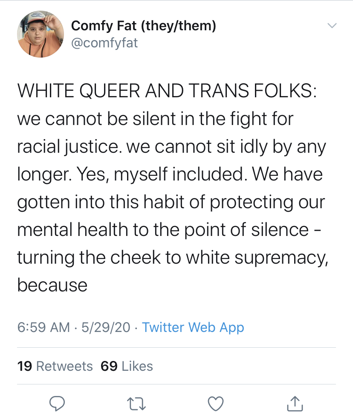Click the bold 69 likes count

[x=109, y=366]
